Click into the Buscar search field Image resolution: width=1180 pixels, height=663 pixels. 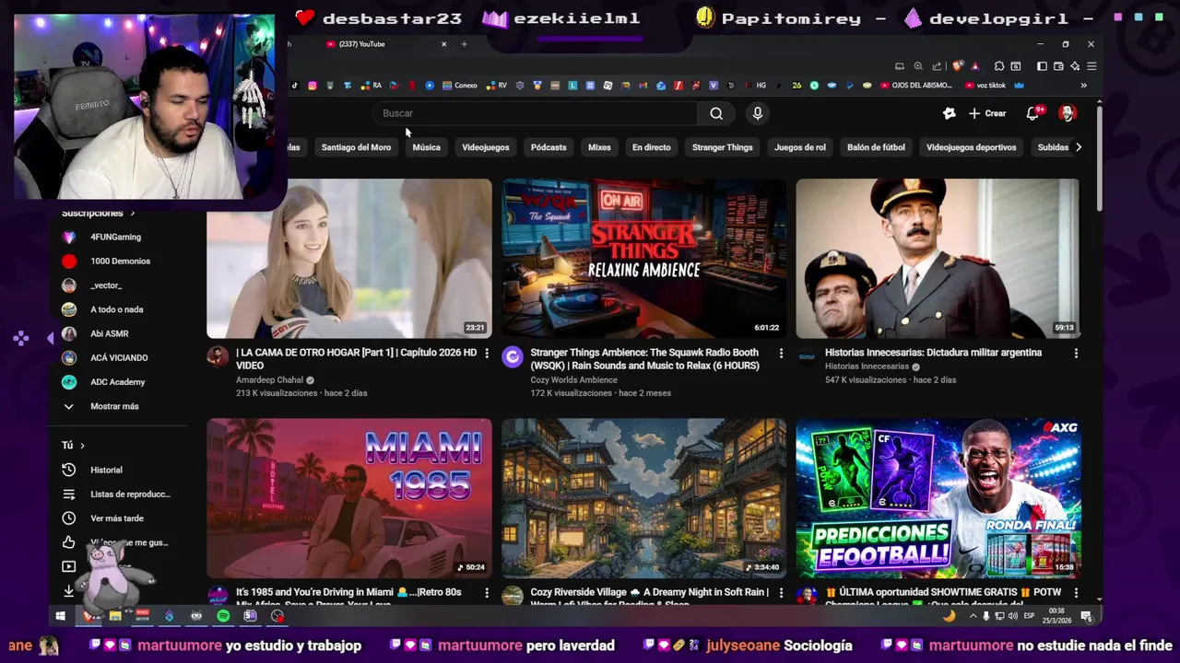[535, 113]
